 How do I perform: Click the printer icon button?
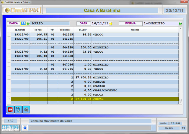26,110
